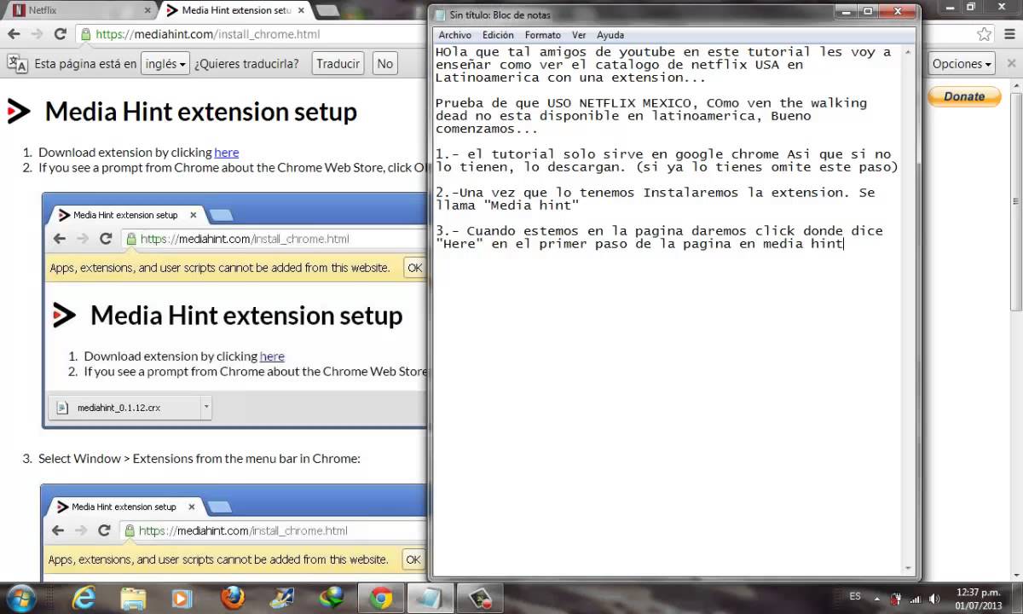This screenshot has width=1023, height=614.
Task: Open the inglés language dropdown
Action: coord(165,63)
